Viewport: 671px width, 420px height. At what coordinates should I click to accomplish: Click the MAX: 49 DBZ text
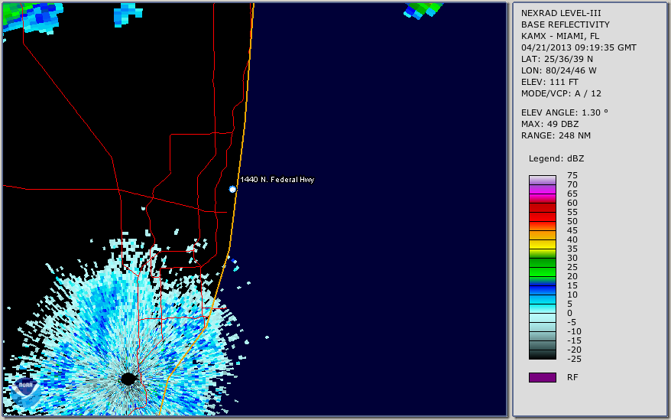[550, 124]
